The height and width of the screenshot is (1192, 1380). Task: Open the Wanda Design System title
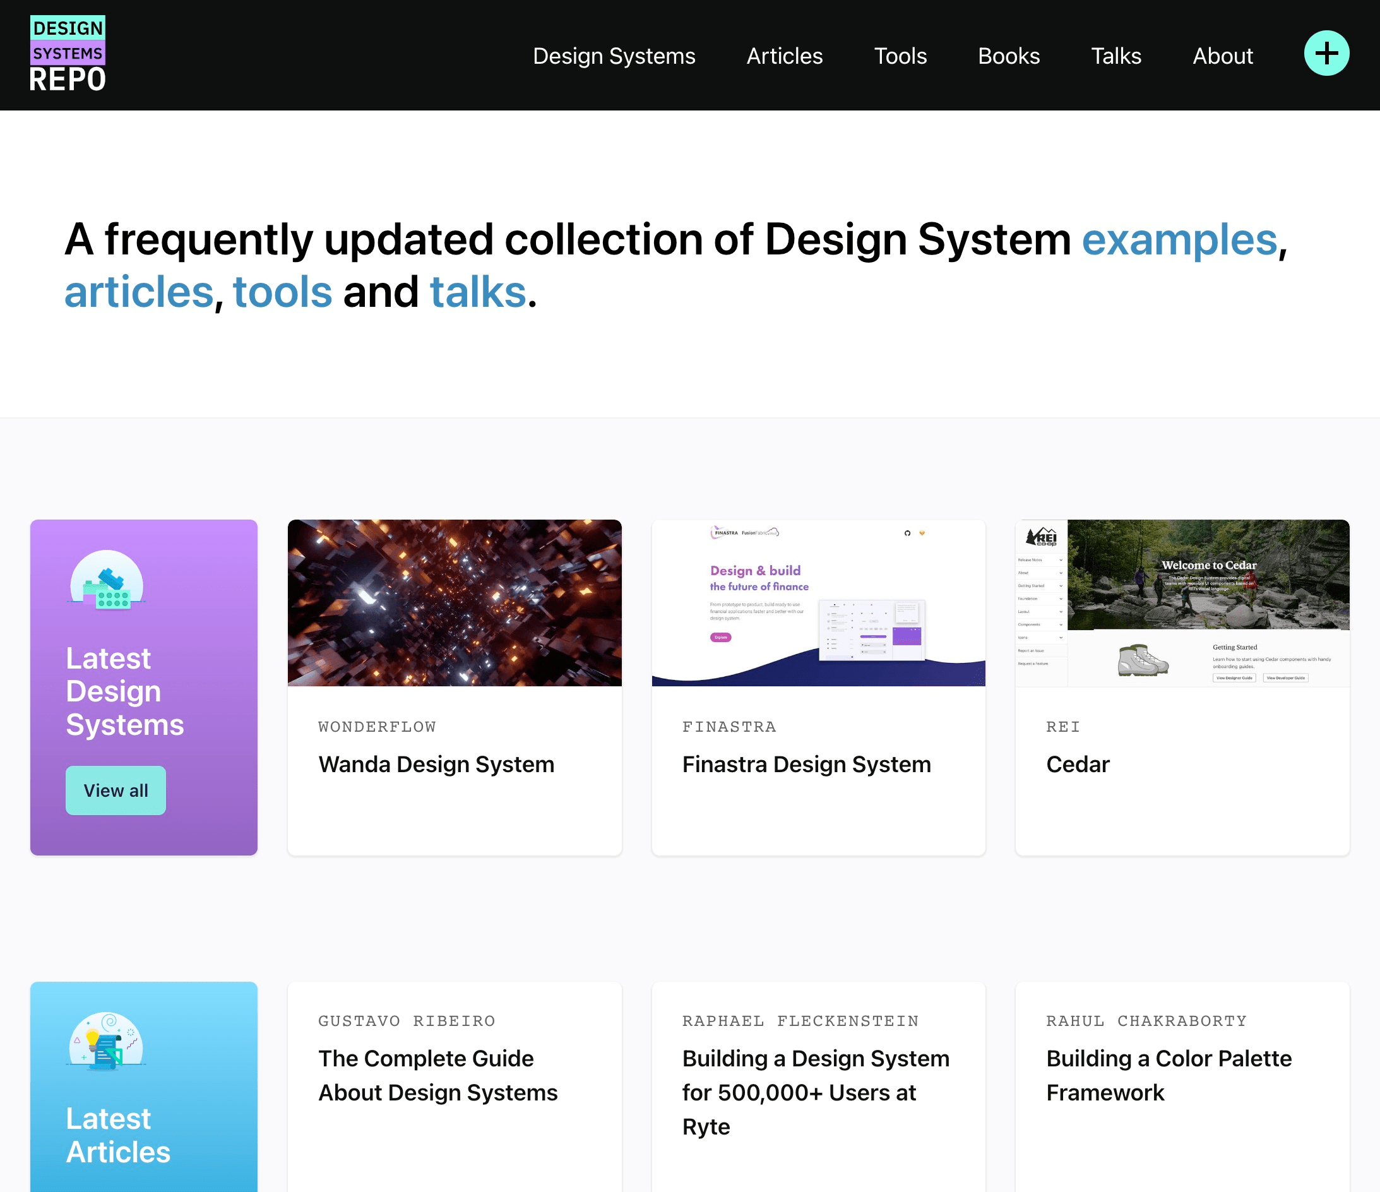(436, 765)
